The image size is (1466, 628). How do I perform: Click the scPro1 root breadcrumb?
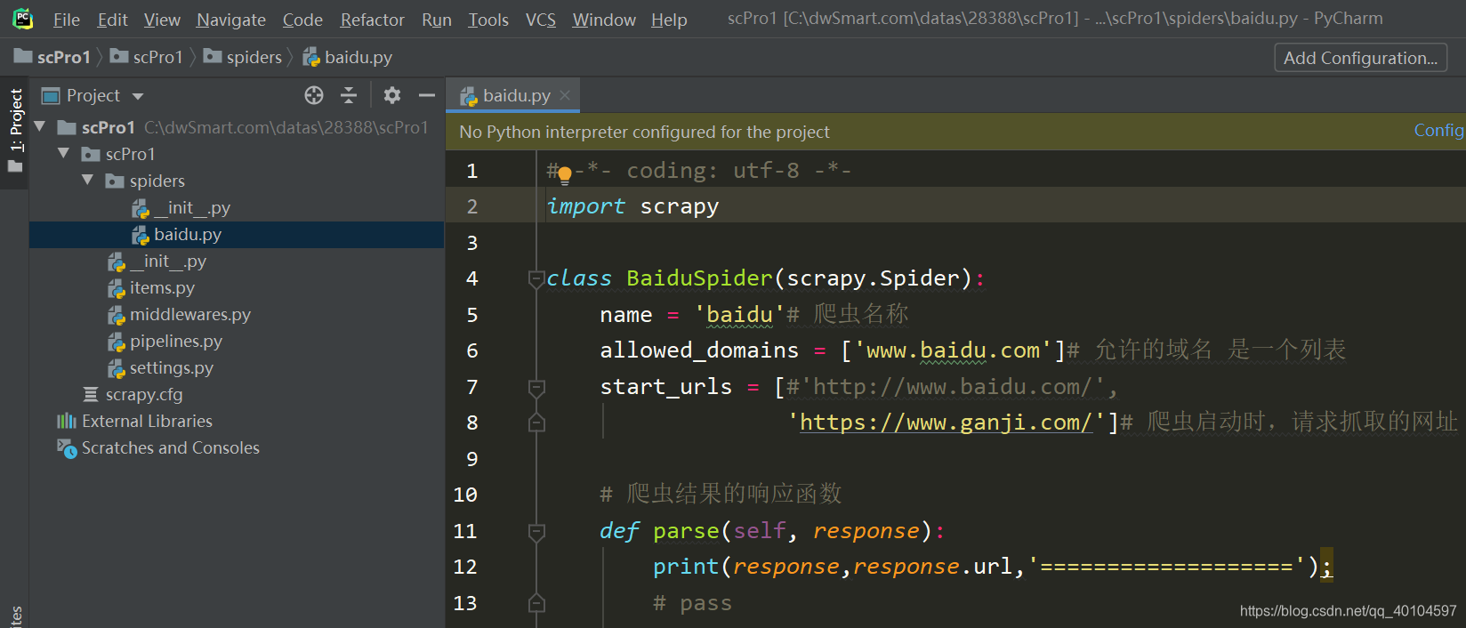point(52,57)
